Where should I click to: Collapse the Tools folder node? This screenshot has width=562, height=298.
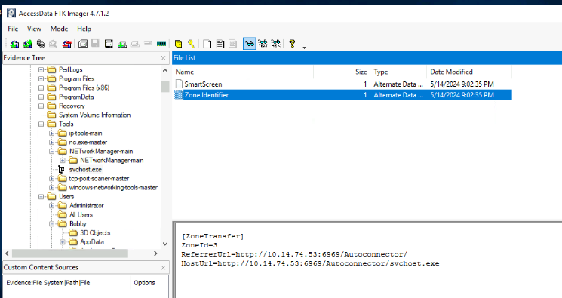pos(41,124)
